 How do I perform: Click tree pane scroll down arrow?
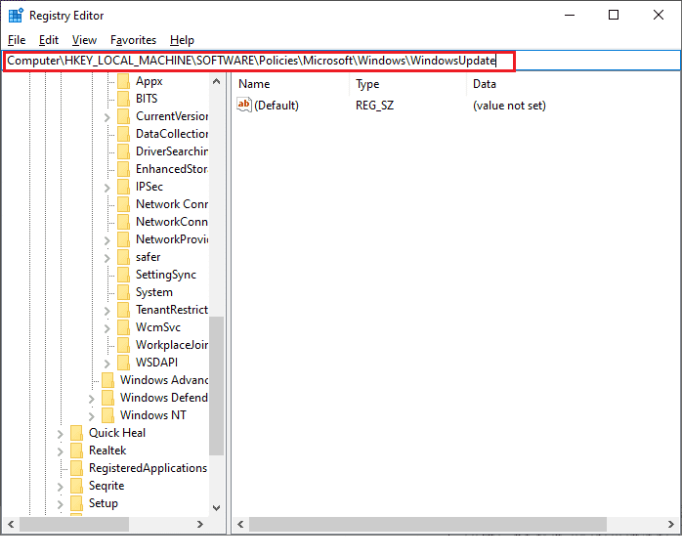tap(216, 508)
